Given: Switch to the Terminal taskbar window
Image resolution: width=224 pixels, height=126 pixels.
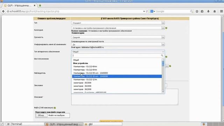Looking at the screenshot, I should click(25, 124).
